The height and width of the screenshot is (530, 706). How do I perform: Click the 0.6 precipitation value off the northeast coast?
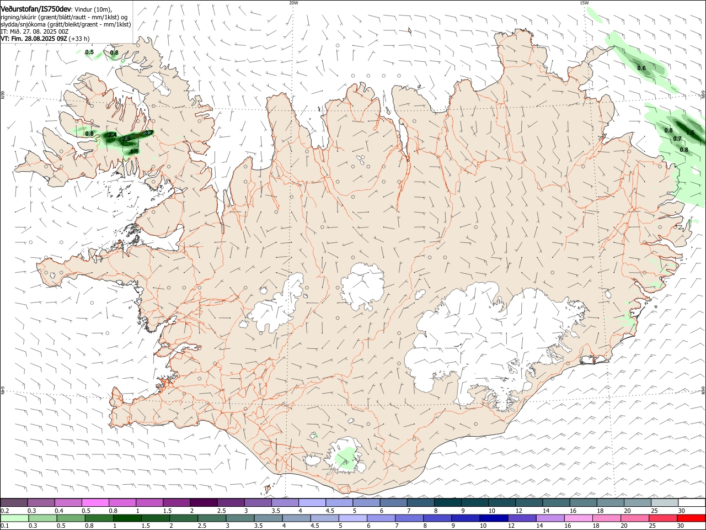641,68
